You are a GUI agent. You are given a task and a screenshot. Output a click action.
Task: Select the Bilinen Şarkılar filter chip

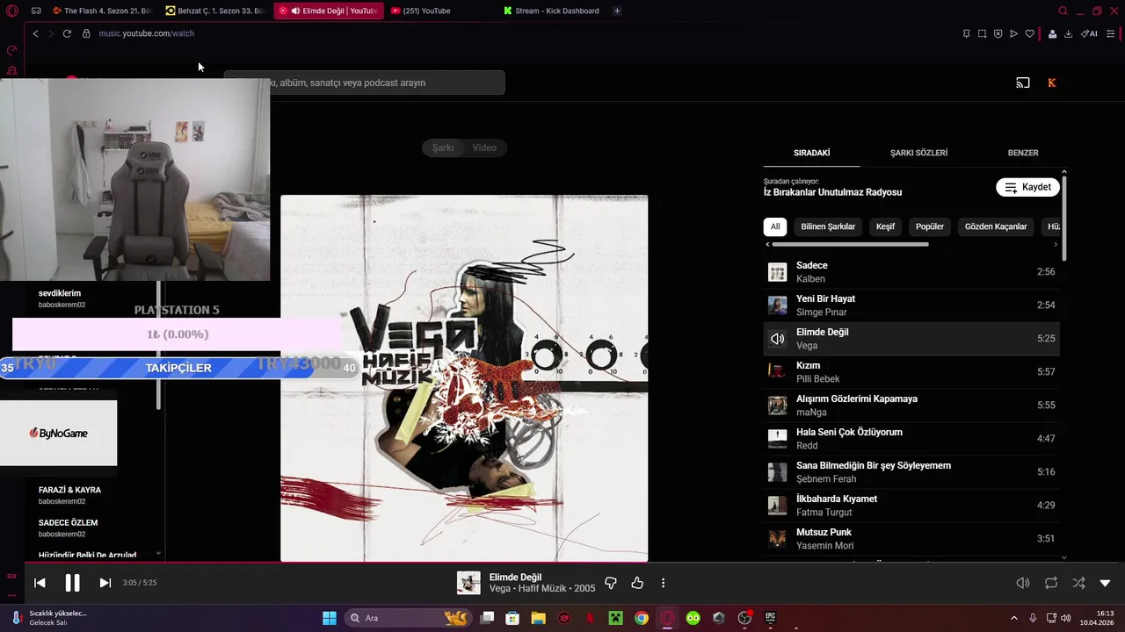pyautogui.click(x=828, y=226)
